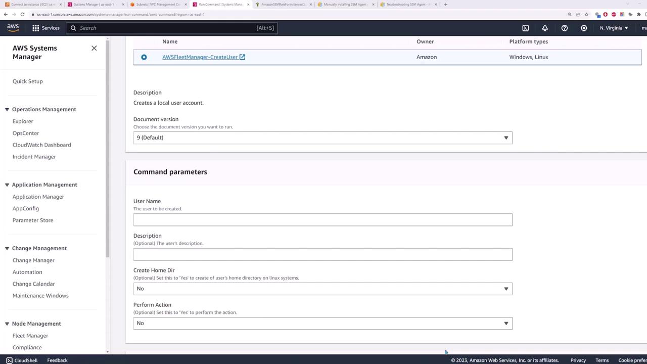Open CloudWatch Dashboard in the sidebar
647x364 pixels.
click(x=41, y=145)
